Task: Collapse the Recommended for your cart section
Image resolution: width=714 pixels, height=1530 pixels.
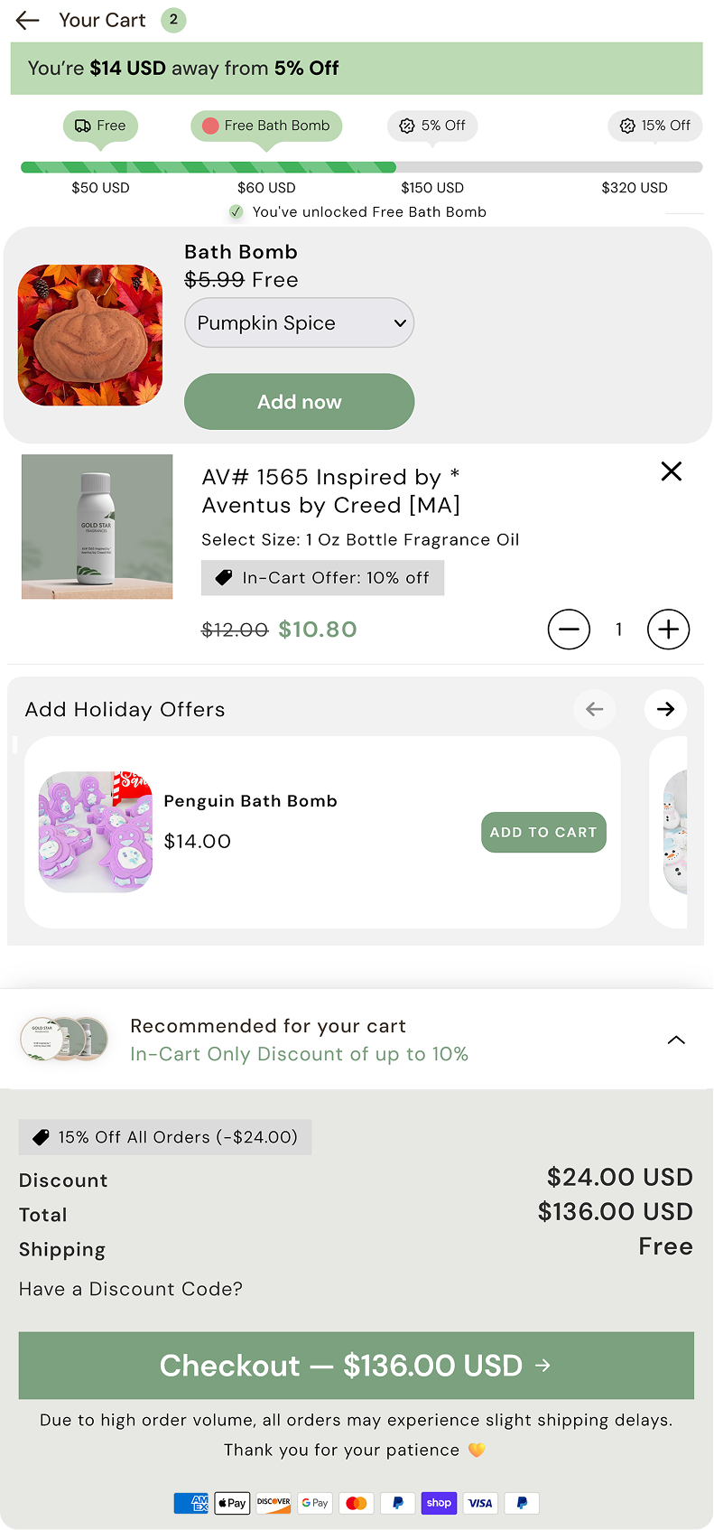Action: tap(675, 1040)
